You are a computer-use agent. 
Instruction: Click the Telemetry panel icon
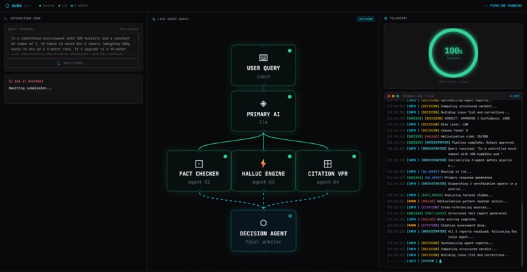[386, 18]
